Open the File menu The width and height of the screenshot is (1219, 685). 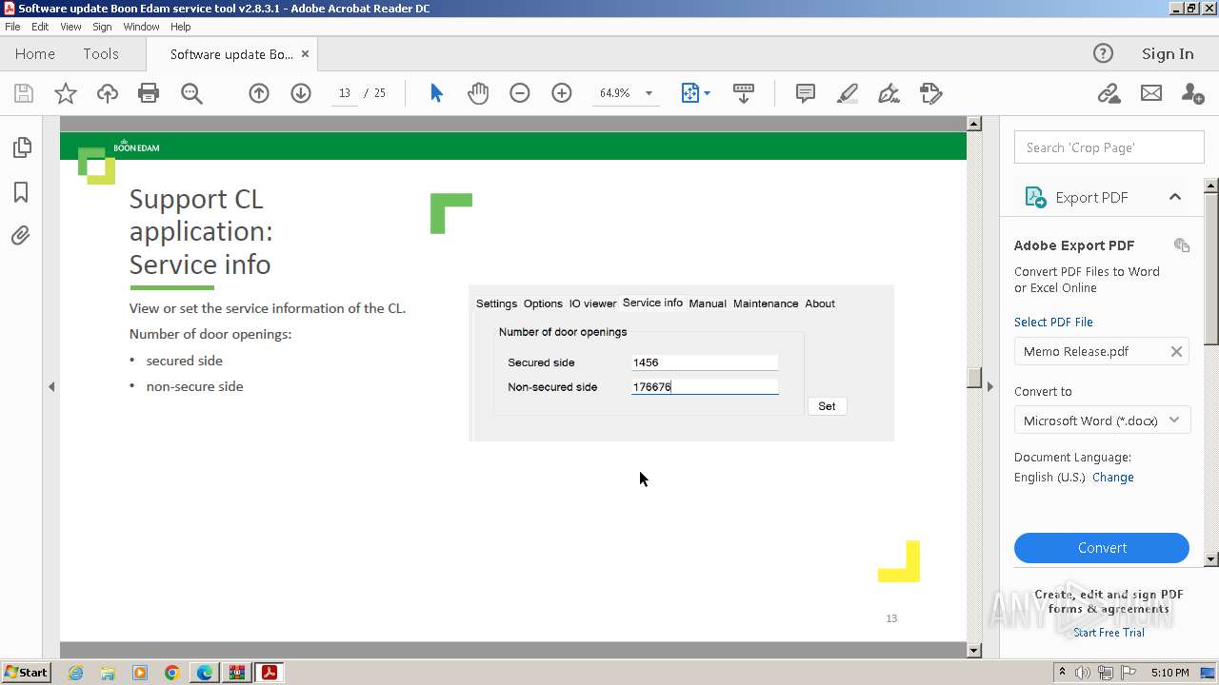click(x=12, y=27)
